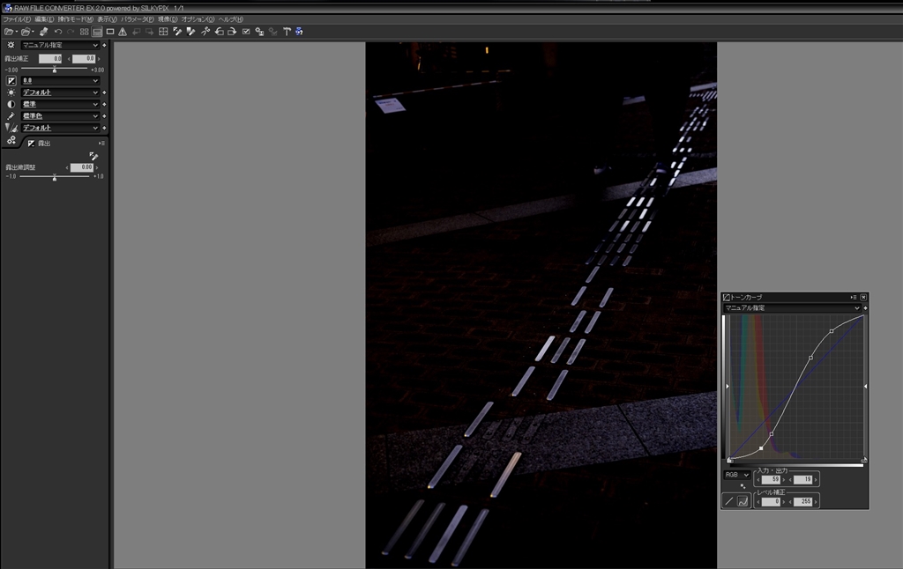Click the 露出補正 left value field
The image size is (903, 569).
pos(50,59)
